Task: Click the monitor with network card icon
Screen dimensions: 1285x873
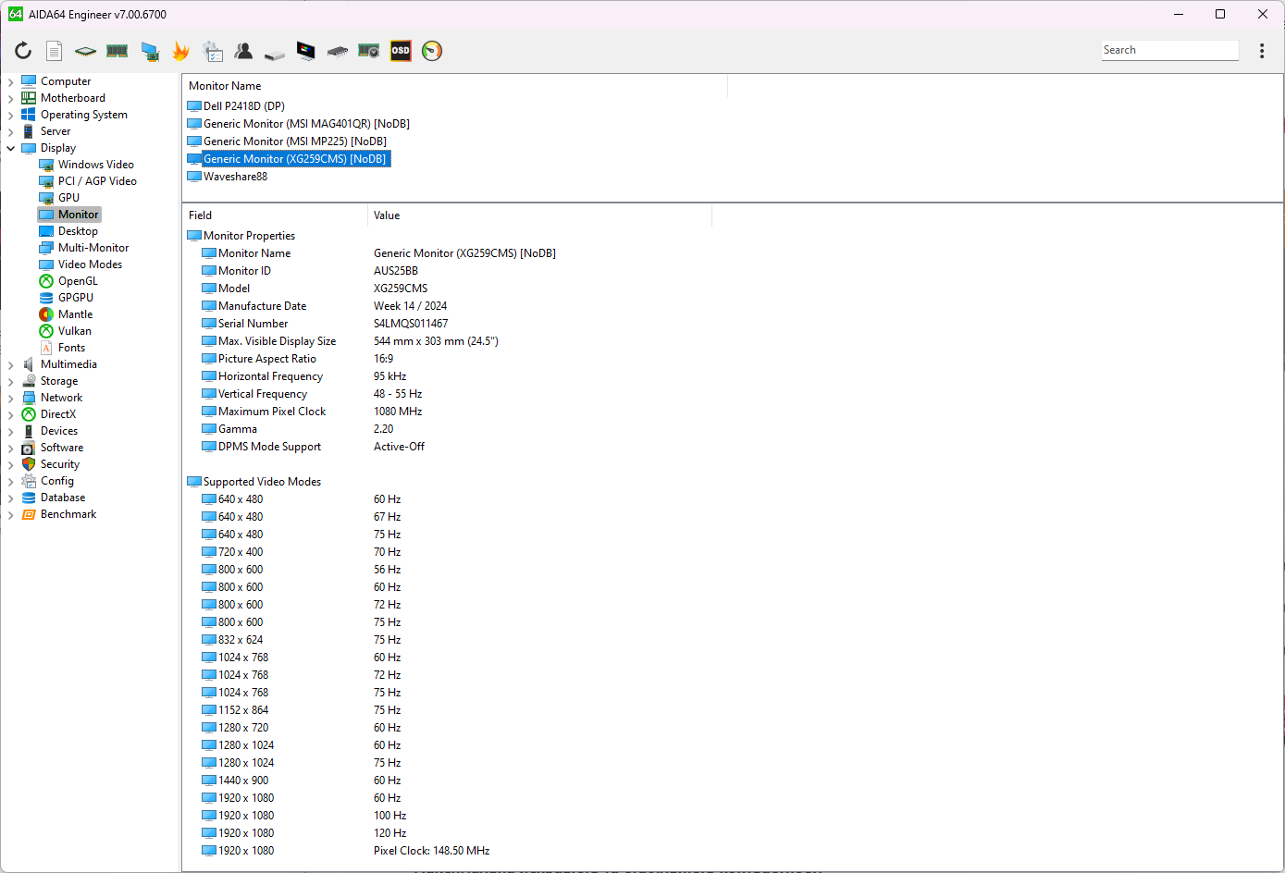Action: point(150,51)
